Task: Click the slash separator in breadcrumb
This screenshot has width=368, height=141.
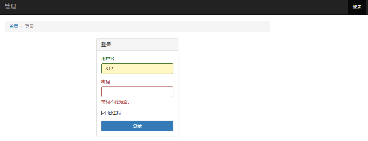Action: [22, 26]
